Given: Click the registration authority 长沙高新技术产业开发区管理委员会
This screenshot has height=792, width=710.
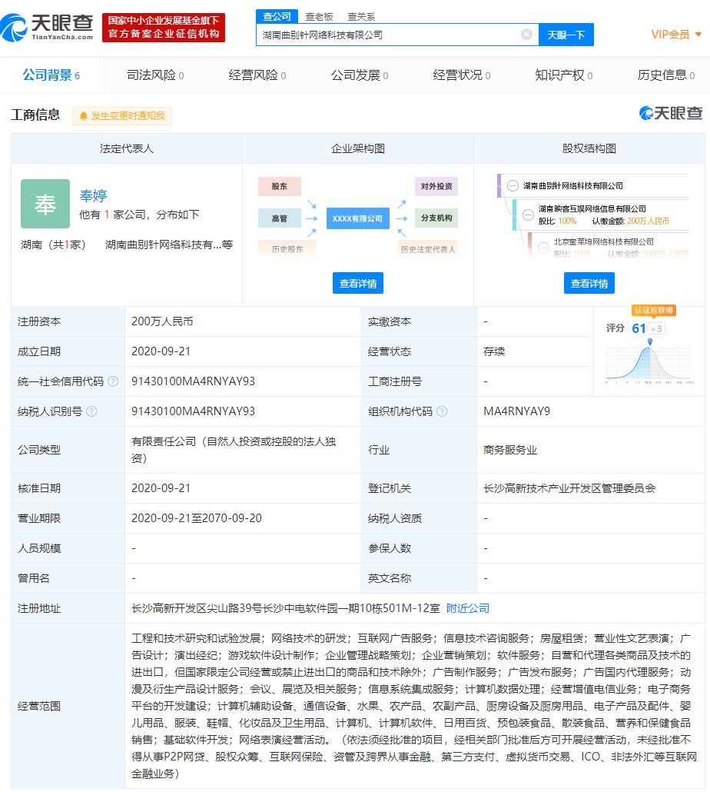Looking at the screenshot, I should click(x=569, y=488).
